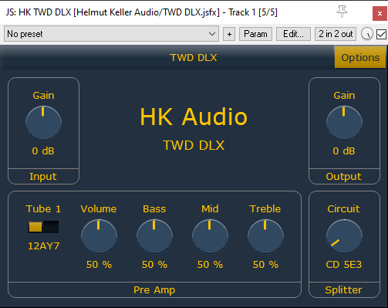This screenshot has height=308, width=388.
Task: Open the 2 in 2 out routing
Action: [x=336, y=34]
